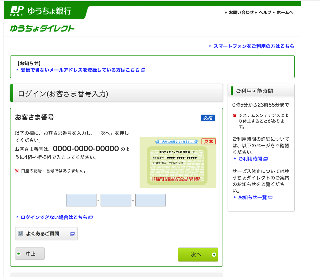Open the ご利用時間 link

pos(250,159)
